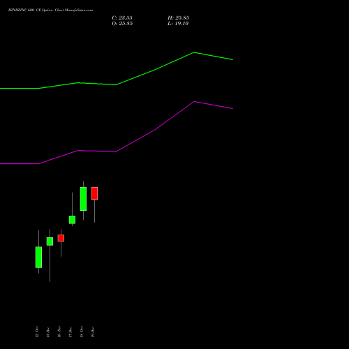Click the 17 Dec date label
The width and height of the screenshot is (349, 349).
pos(70,332)
